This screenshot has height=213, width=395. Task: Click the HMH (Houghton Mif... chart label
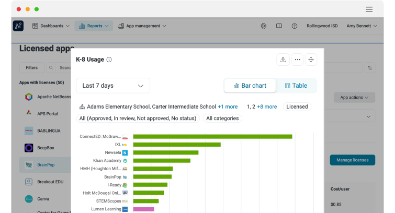[100, 169]
